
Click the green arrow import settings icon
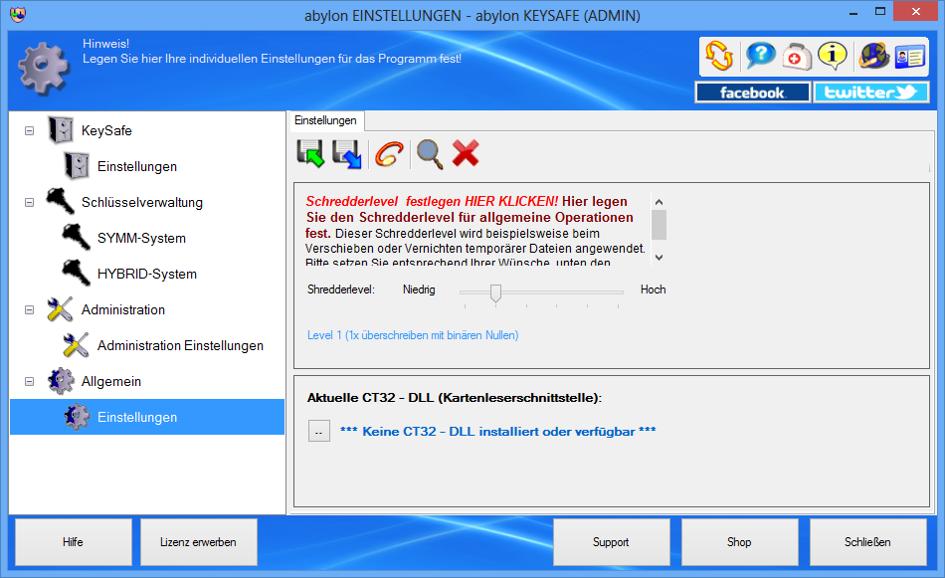click(x=311, y=153)
